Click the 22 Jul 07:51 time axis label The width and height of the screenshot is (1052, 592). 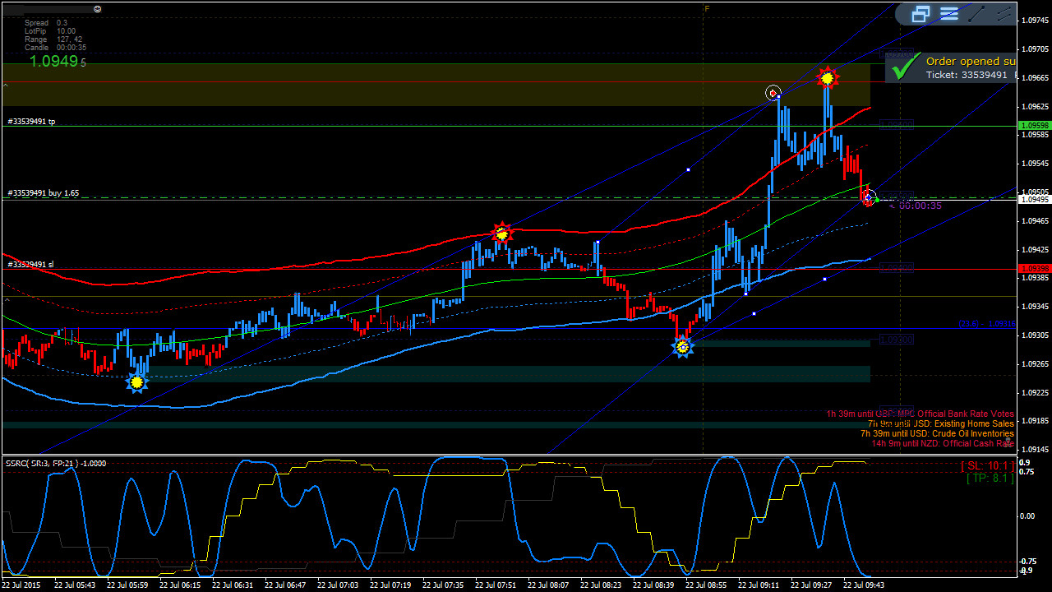(x=496, y=585)
